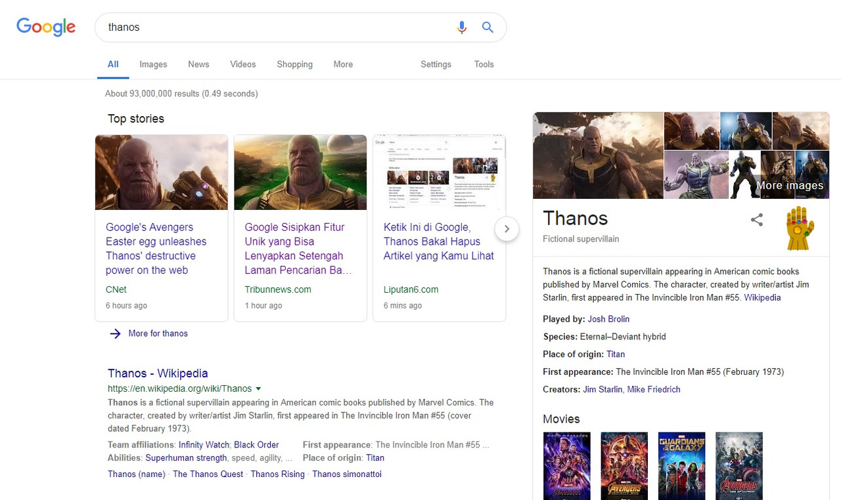Open the large Thanos image in knowledge panel
The height and width of the screenshot is (500, 841).
(598, 155)
